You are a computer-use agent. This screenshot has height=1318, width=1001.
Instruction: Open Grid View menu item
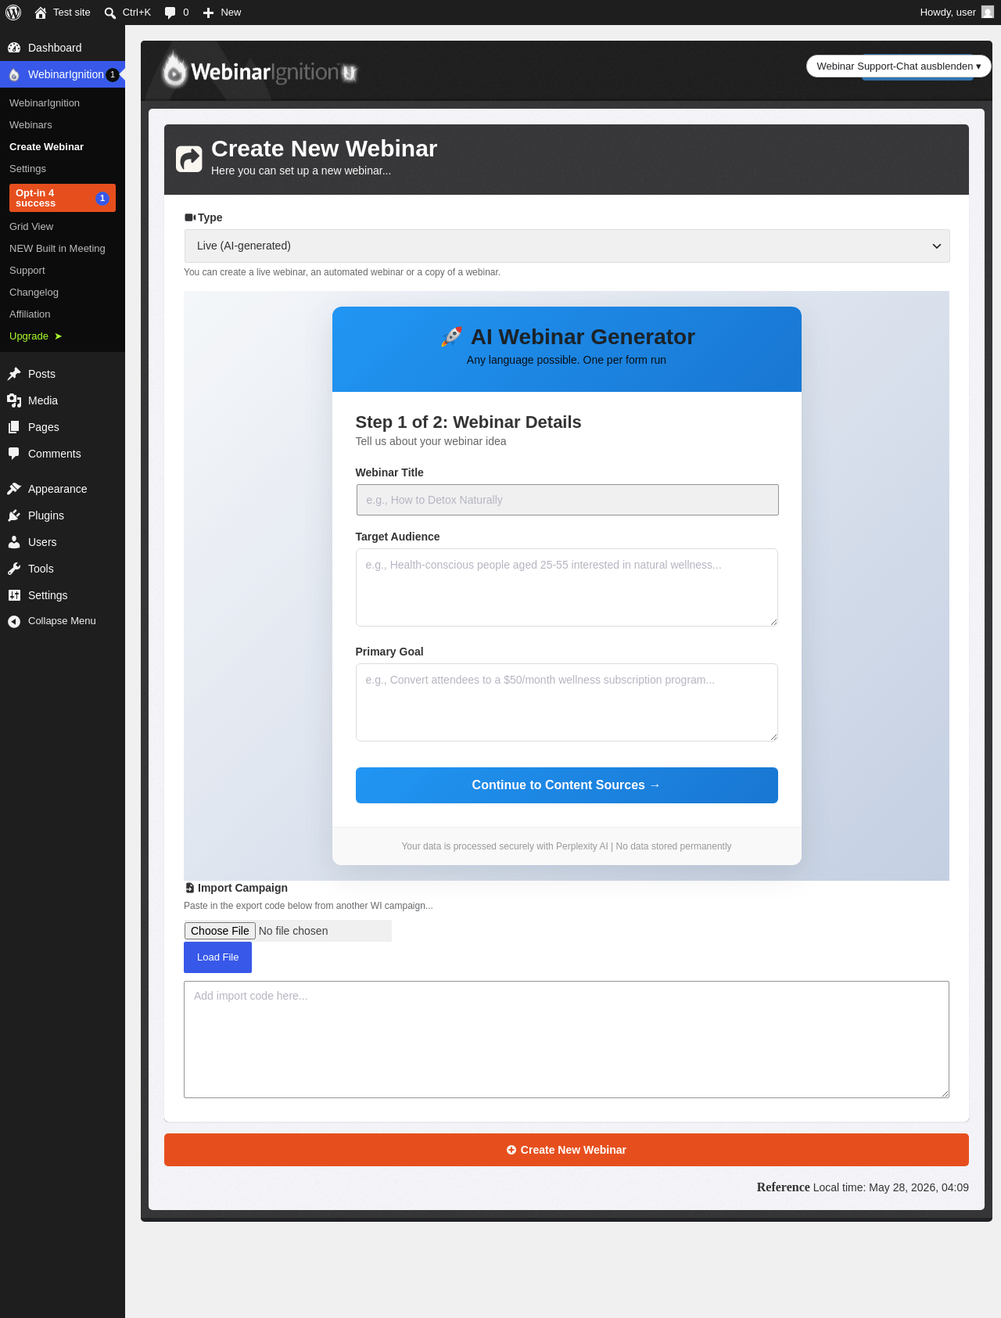(x=31, y=227)
